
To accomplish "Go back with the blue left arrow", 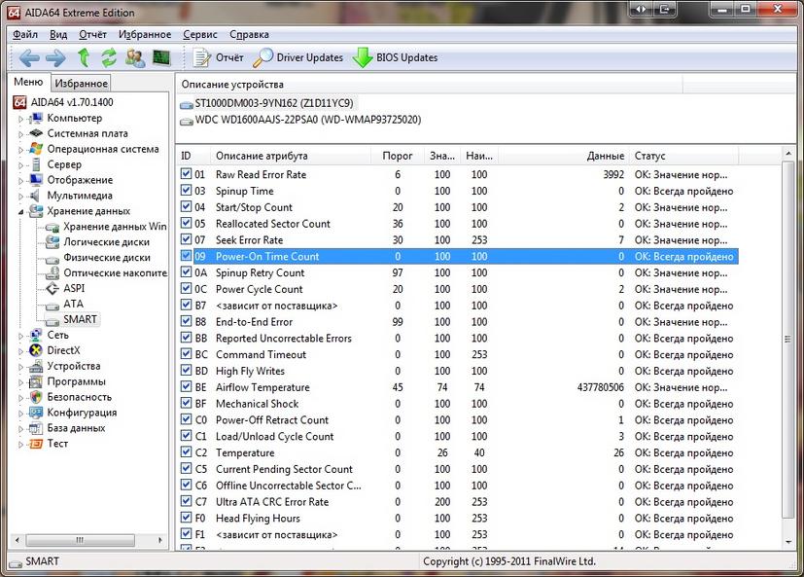I will click(29, 58).
